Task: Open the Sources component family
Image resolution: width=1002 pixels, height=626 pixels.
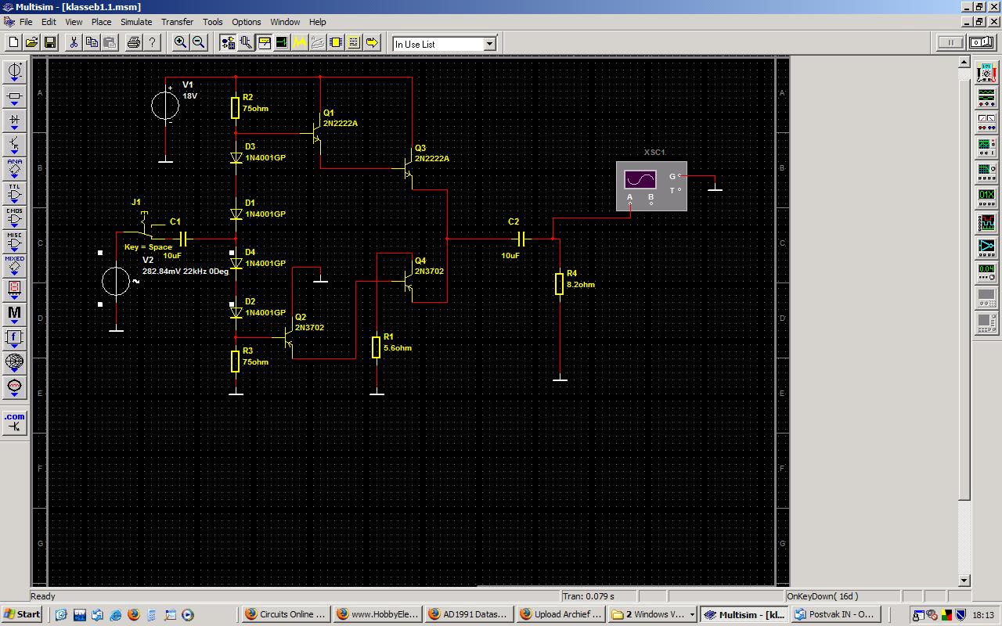Action: pyautogui.click(x=15, y=72)
